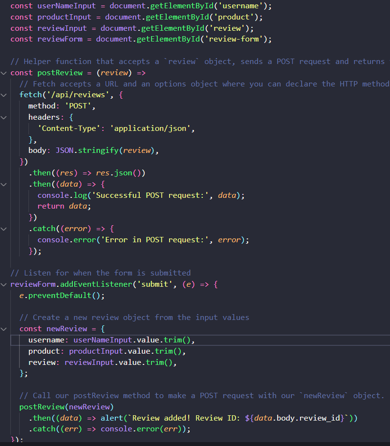The image size is (390, 446).
Task: Click the 'Listen for when the form' comment
Action: (x=101, y=273)
